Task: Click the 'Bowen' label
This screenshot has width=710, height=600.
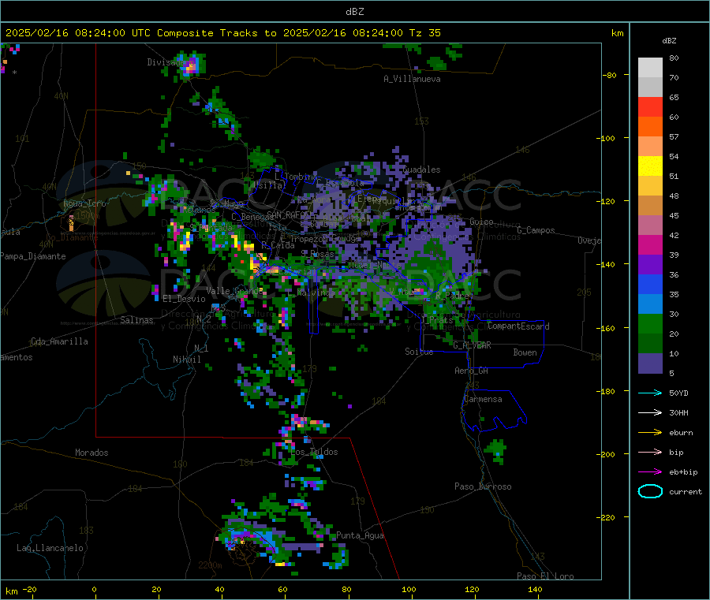Action: [525, 352]
